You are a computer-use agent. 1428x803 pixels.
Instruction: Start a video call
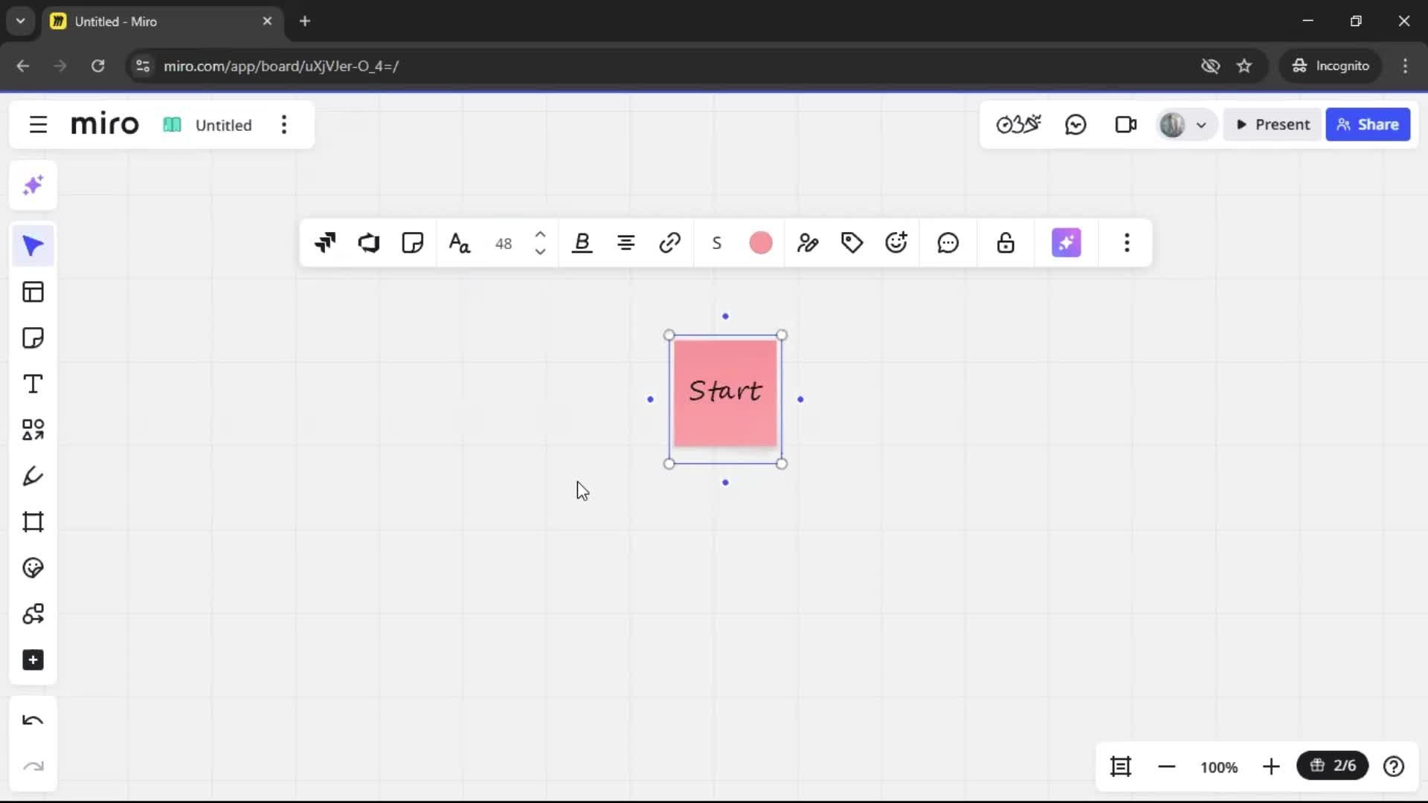(1126, 124)
